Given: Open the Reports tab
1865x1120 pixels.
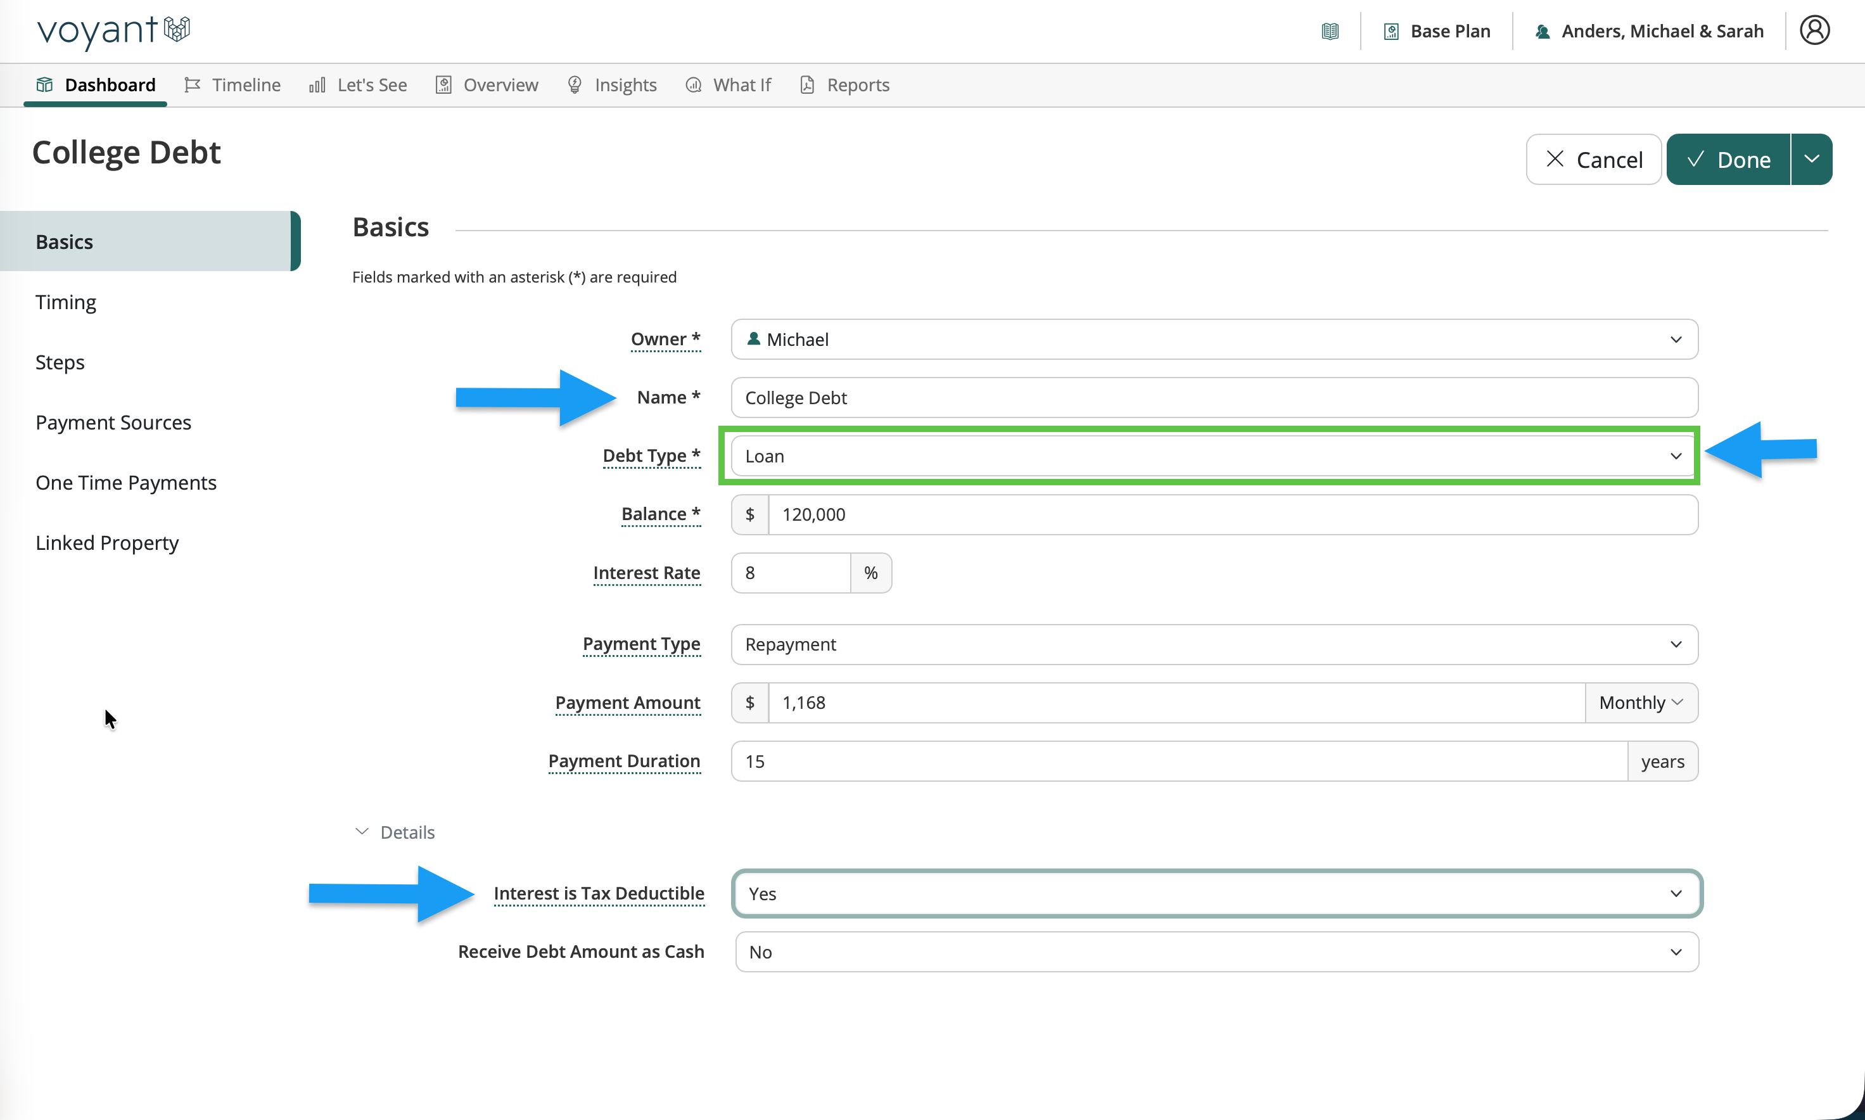Looking at the screenshot, I should 844,84.
